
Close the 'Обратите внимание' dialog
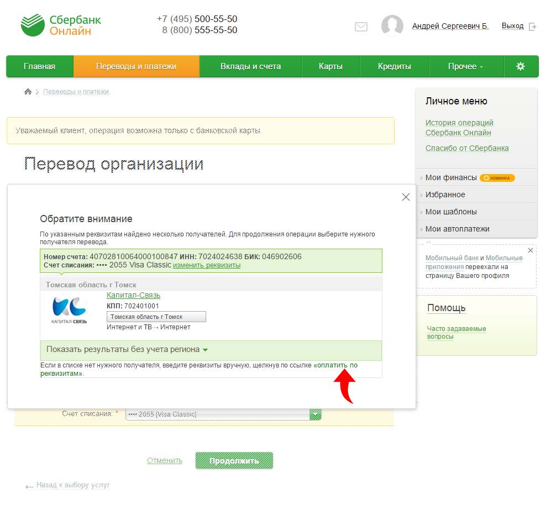[x=406, y=197]
